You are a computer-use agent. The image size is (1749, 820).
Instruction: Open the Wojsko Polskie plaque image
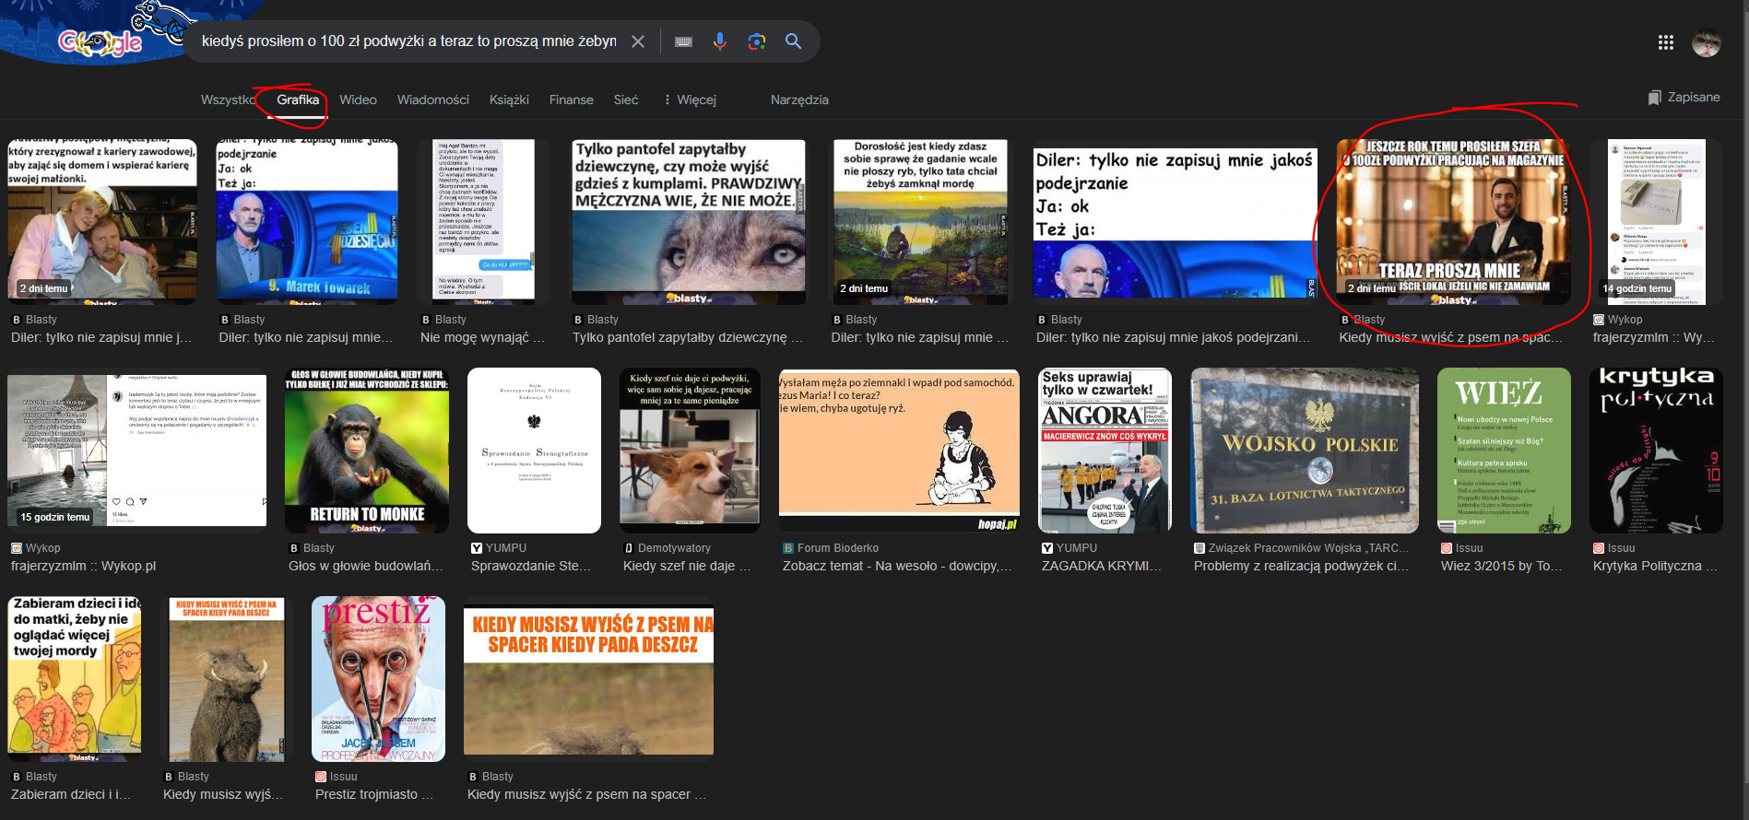click(1304, 451)
